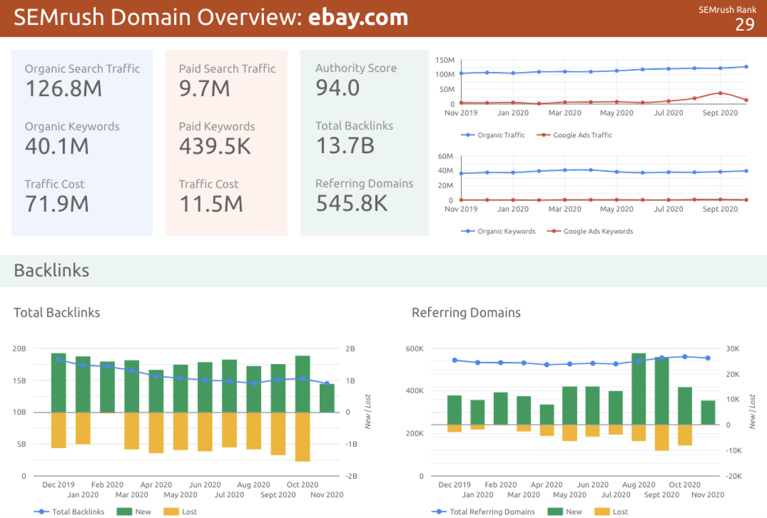
Task: Click the Total Backlinks legend line marker
Action: [x=42, y=512]
